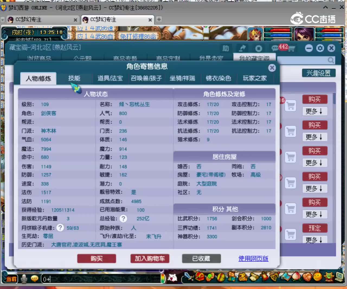Screen dimensions: 347x289
Task: Click the purple-haired character avatar portrait
Action: tap(304, 34)
